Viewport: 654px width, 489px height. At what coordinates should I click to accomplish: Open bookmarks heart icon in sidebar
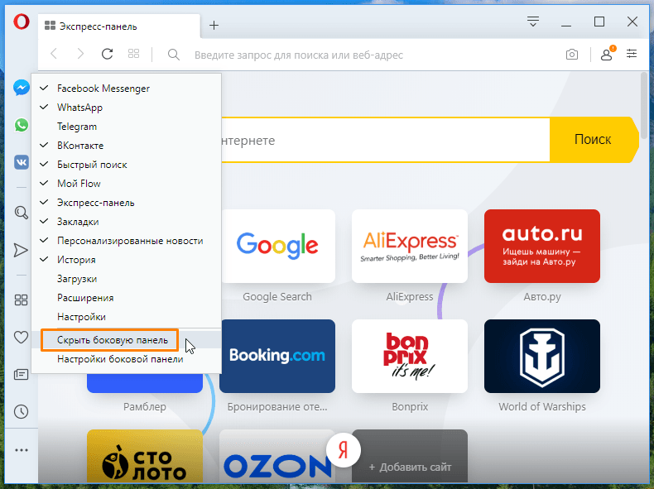pyautogui.click(x=21, y=337)
